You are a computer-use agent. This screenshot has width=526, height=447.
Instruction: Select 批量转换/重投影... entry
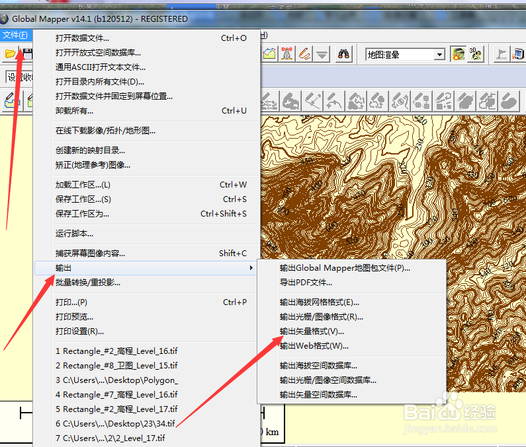[148, 282]
